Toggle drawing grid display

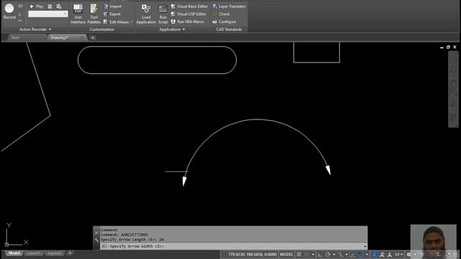(299, 254)
